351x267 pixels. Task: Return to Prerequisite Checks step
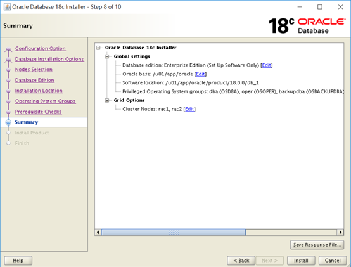38,112
